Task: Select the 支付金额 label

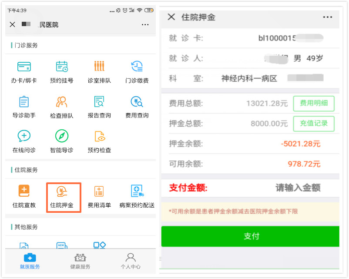Action: [x=188, y=188]
